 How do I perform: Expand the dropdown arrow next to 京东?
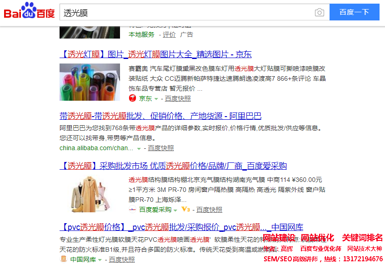[156, 99]
